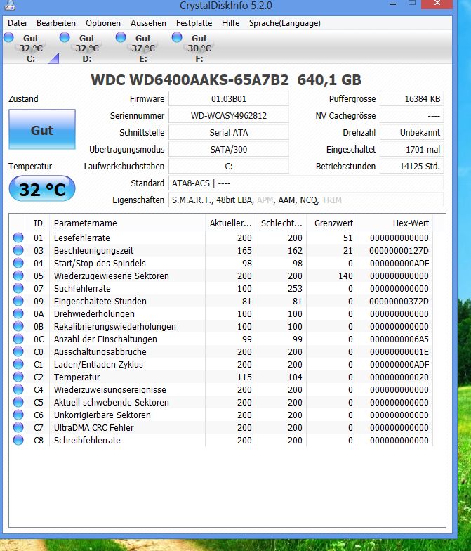Click hex value 0000000006A5
The width and height of the screenshot is (471, 551).
point(399,339)
